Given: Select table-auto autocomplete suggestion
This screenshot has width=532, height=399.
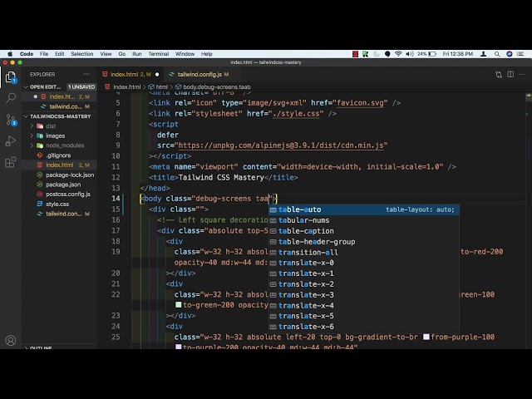Looking at the screenshot, I should point(364,209).
